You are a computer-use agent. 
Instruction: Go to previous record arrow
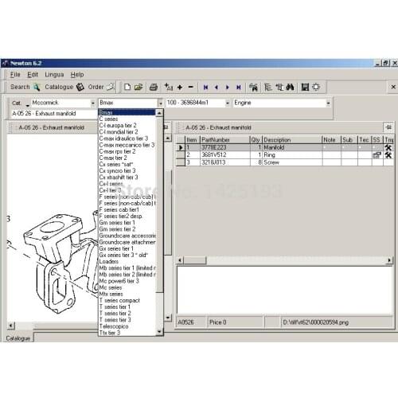click(217, 87)
